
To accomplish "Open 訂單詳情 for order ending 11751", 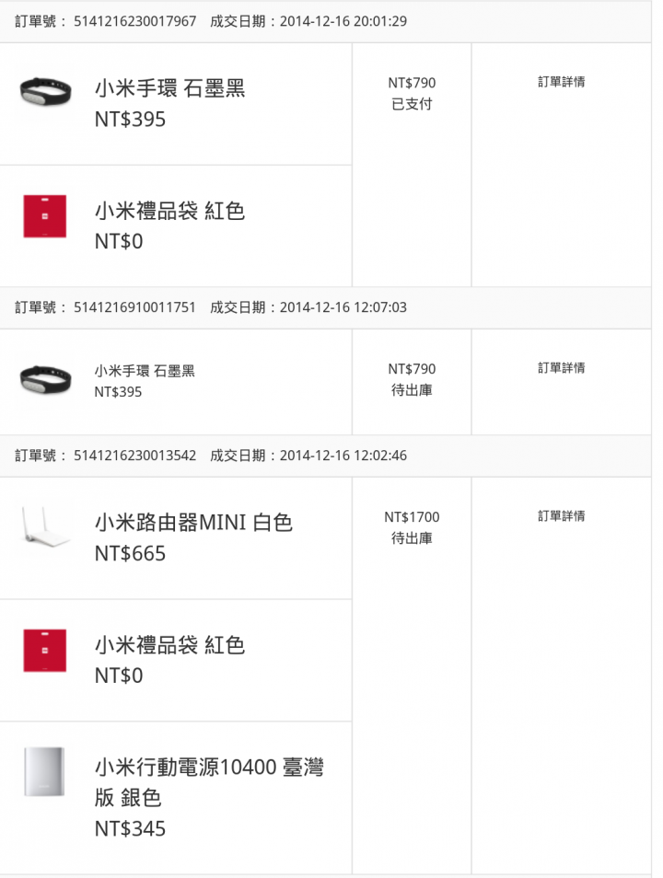I will coord(561,368).
